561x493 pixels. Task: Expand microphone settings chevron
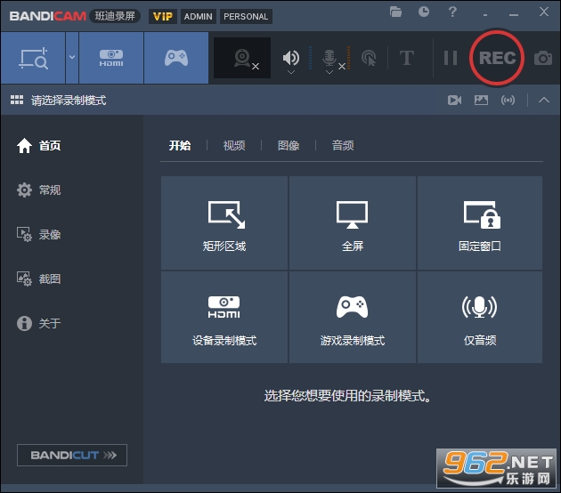[329, 72]
